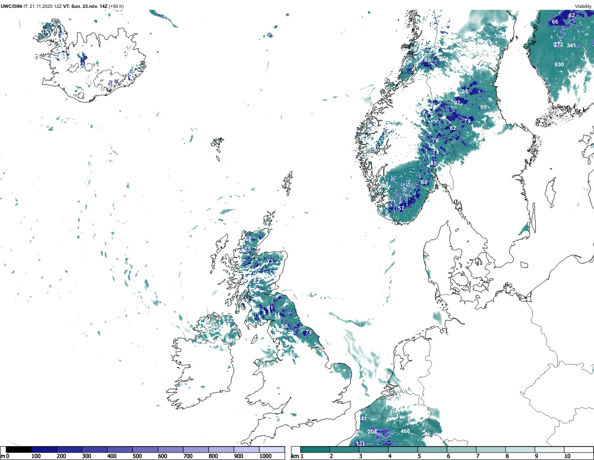Image resolution: width=594 pixels, height=460 pixels.
Task: Click the 1000 m lightest swatch
Action: pos(272,449)
